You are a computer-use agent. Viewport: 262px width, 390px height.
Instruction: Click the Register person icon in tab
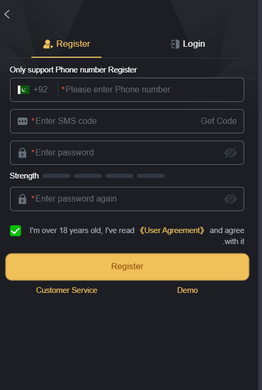pos(48,44)
